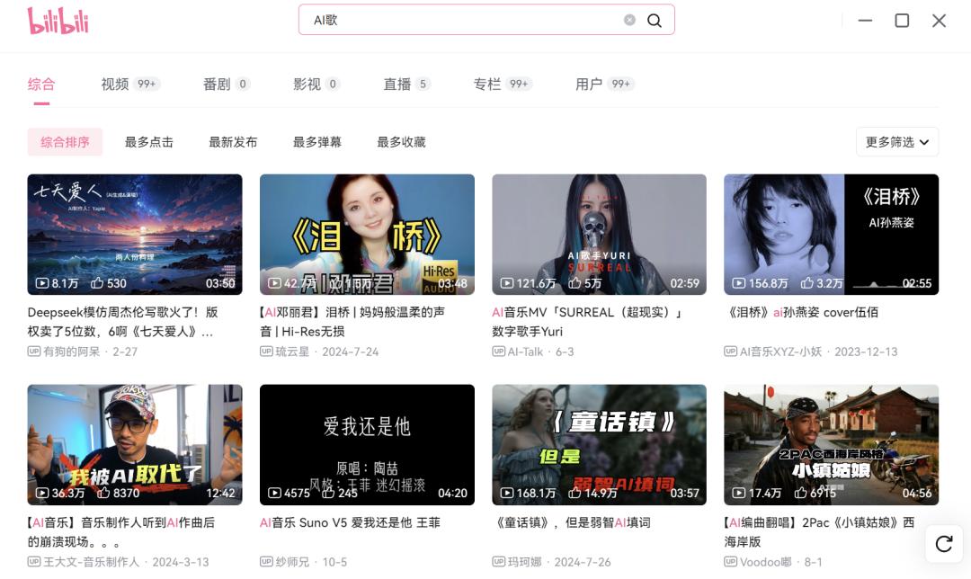Open title 音乐制作人听到AI作曲后
This screenshot has height=579, width=971.
point(121,532)
